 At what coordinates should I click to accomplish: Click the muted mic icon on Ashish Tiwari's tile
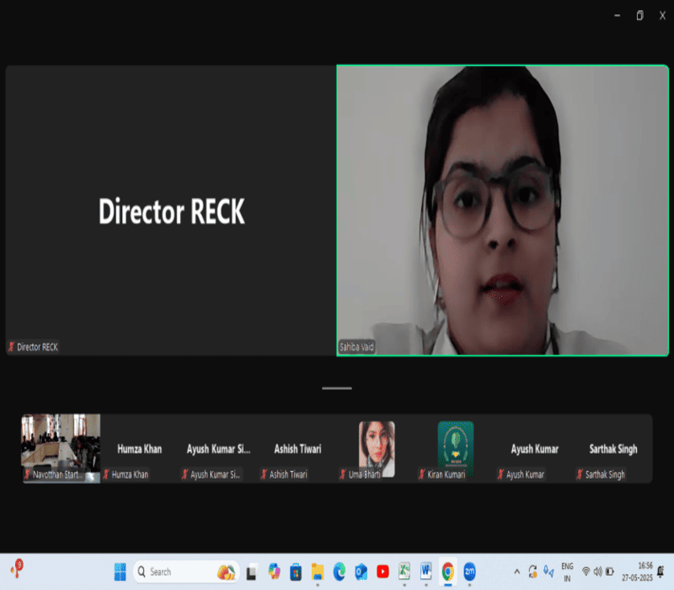point(265,475)
